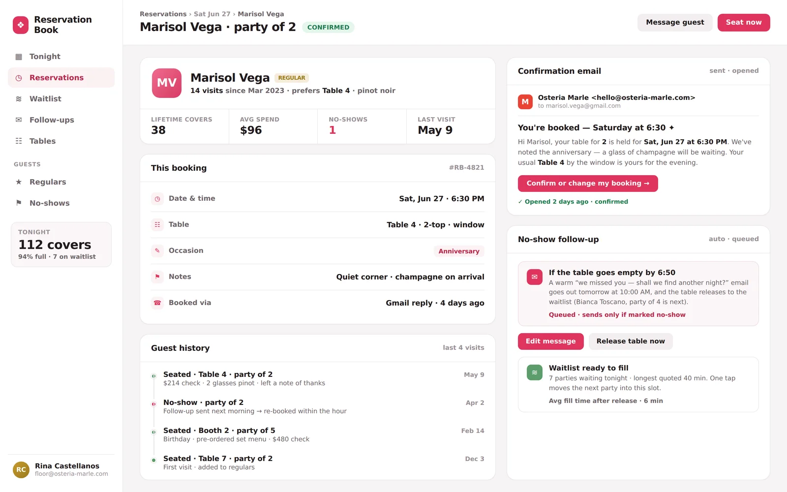Viewport: 787px width, 492px height.
Task: Click the RC user avatar
Action: [x=21, y=470]
